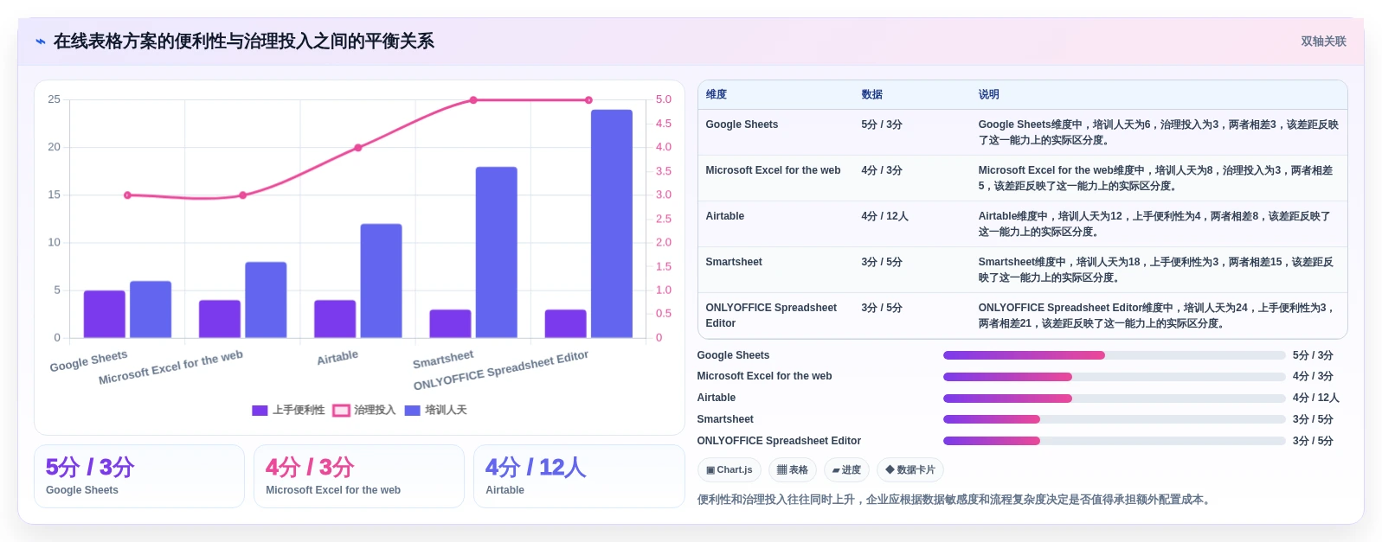Screen dimensions: 1382x542
Task: Select the Airtable table row name
Action: 724,216
